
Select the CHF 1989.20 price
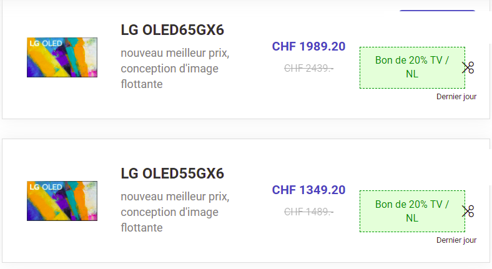(x=309, y=46)
